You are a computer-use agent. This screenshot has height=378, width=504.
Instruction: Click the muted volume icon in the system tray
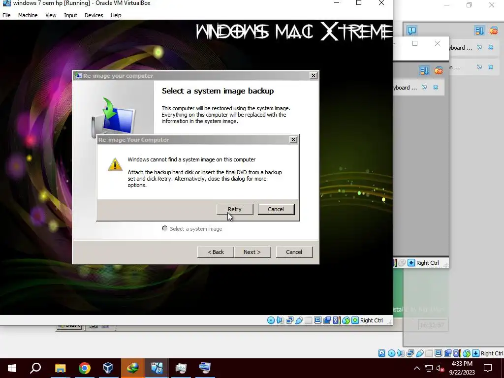[440, 368]
